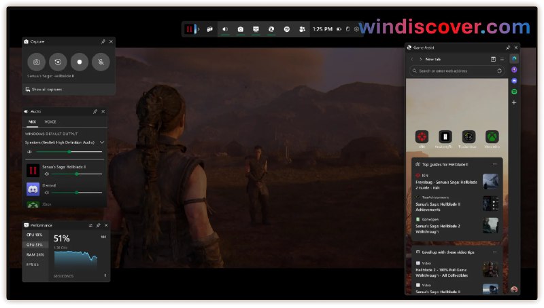Click the 1:25 PM clock in Game Bar

[x=322, y=29]
